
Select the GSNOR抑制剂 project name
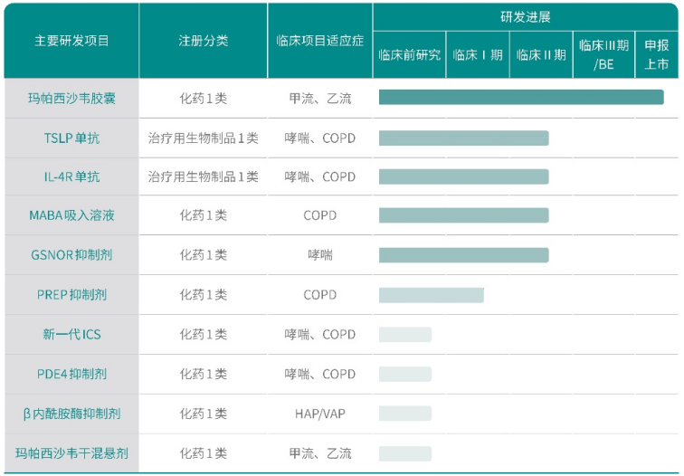tap(71, 254)
